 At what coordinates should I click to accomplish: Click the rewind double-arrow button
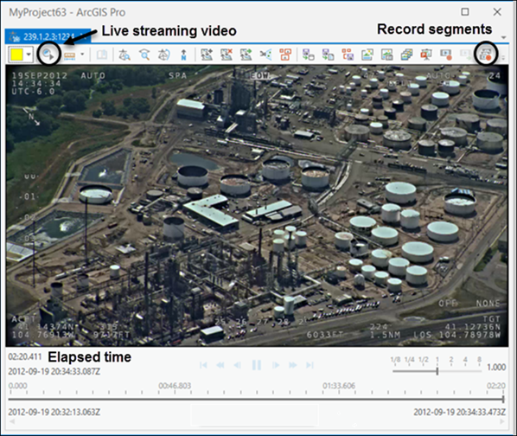click(x=220, y=365)
